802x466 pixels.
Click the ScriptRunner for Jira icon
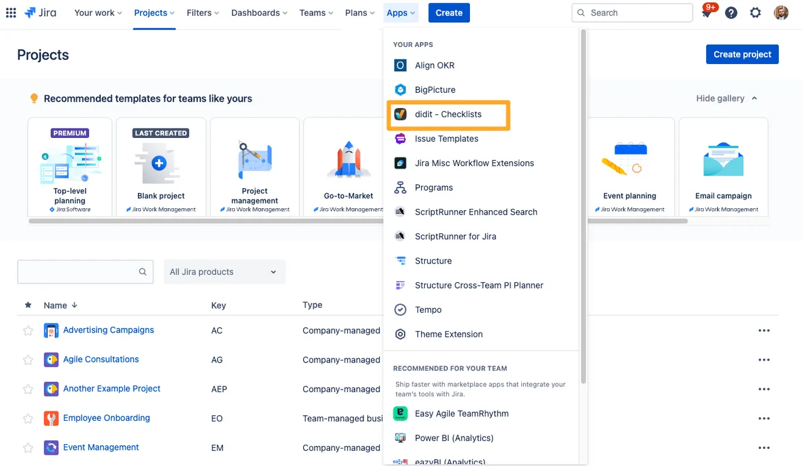(x=400, y=236)
